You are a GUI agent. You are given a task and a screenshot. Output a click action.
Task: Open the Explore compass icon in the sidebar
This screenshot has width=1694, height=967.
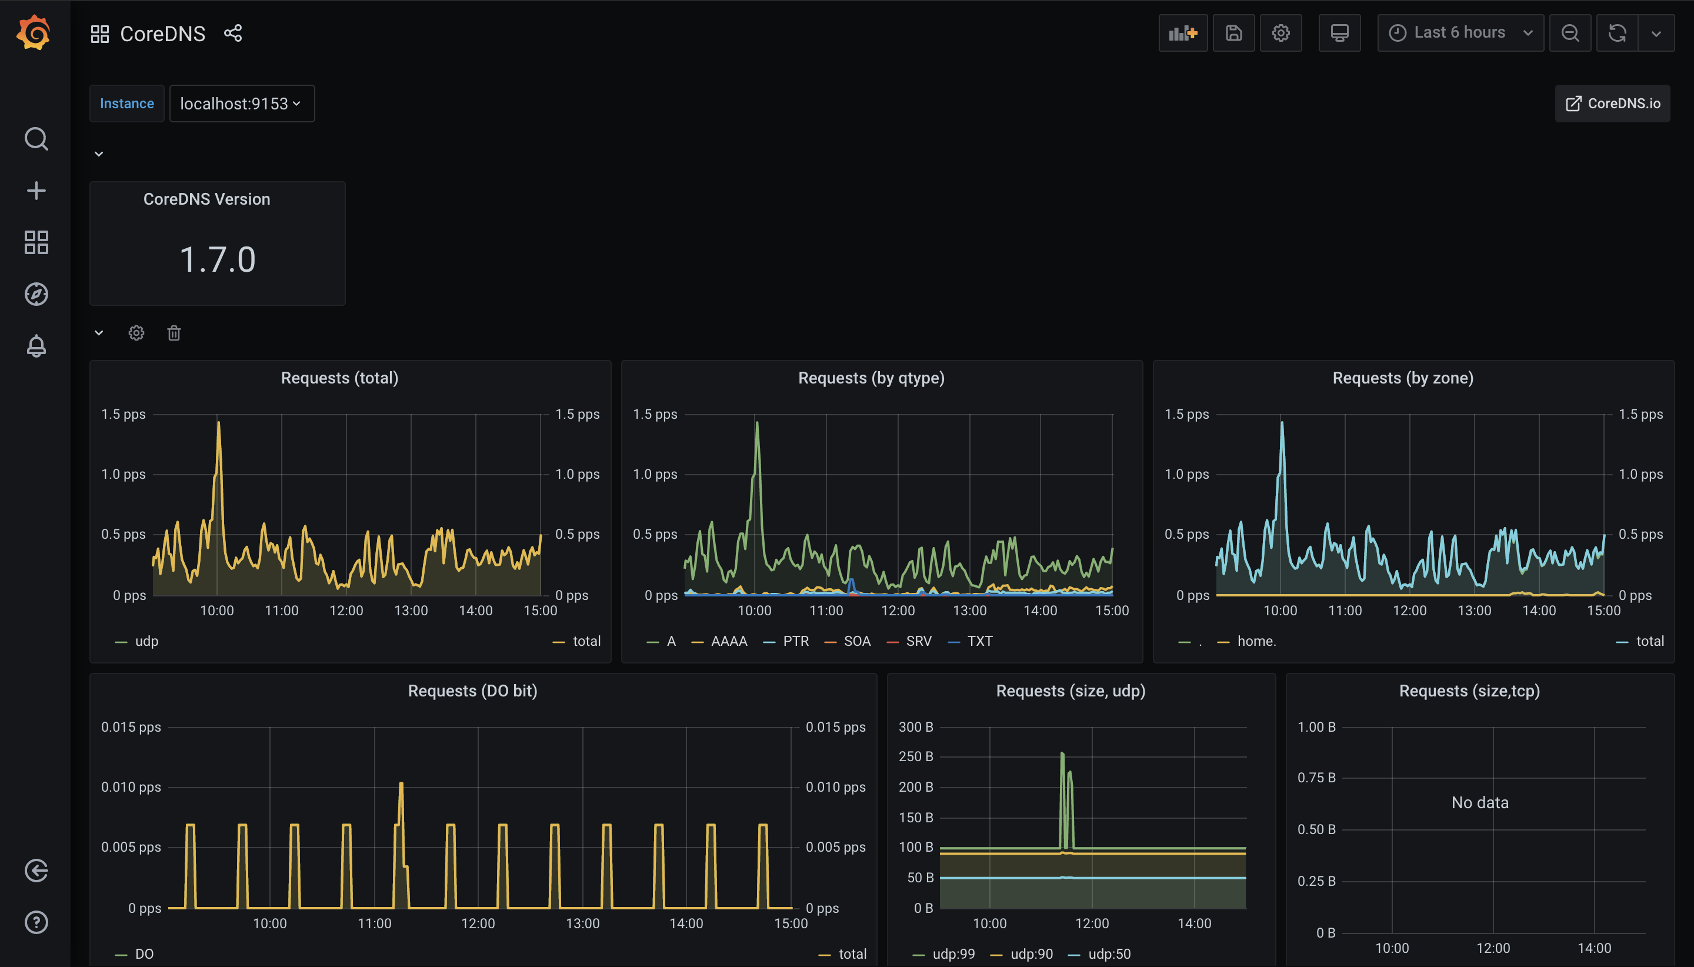click(x=36, y=294)
